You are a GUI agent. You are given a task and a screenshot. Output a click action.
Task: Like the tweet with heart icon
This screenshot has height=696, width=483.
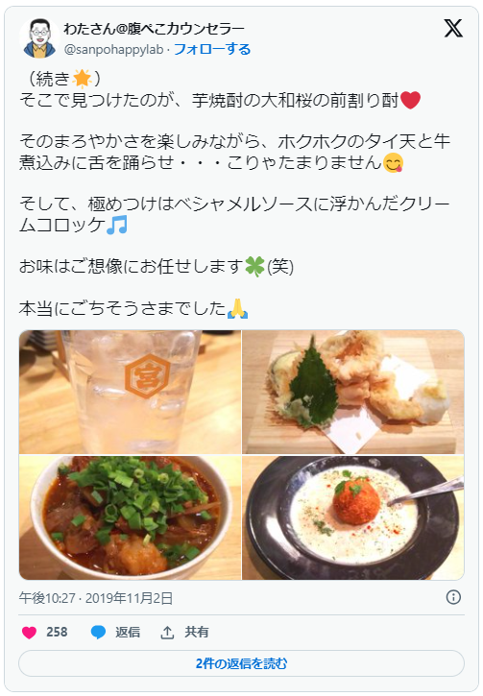coord(29,632)
